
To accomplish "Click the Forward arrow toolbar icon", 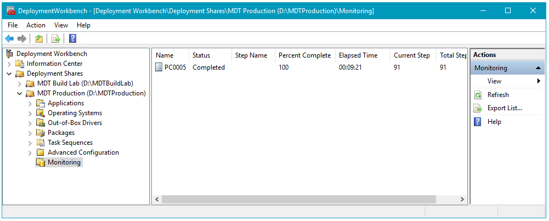I will (x=22, y=38).
